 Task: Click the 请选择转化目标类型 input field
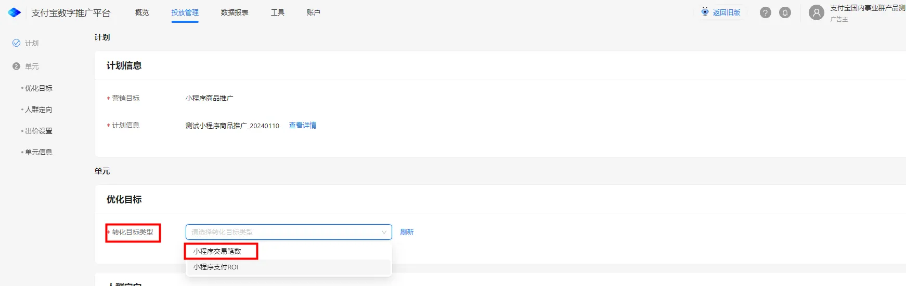point(289,232)
